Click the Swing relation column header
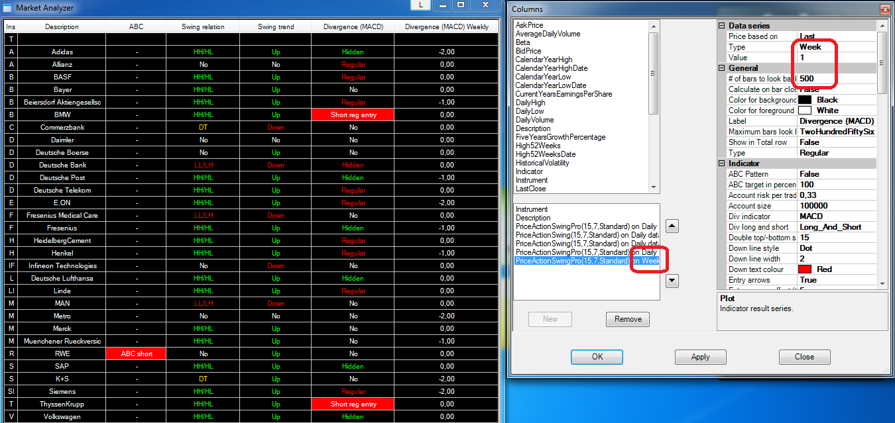The height and width of the screenshot is (423, 895). [203, 27]
